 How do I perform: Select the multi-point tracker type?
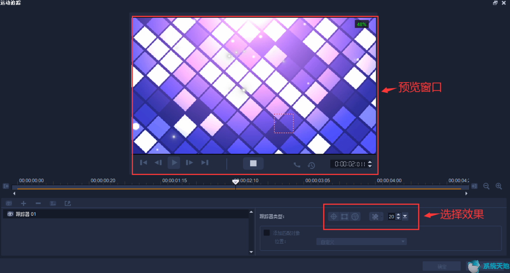click(355, 217)
